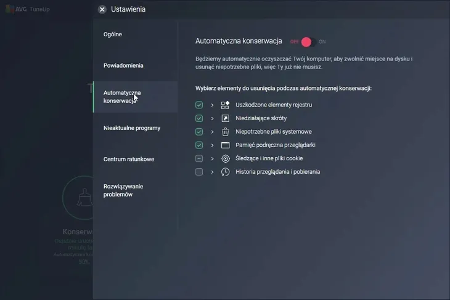The image size is (450, 300).
Task: Open the Centrum ratunkowe section
Action: (x=129, y=159)
